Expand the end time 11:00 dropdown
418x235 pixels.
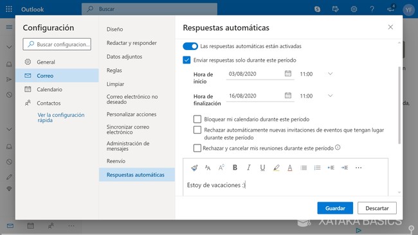(330, 96)
